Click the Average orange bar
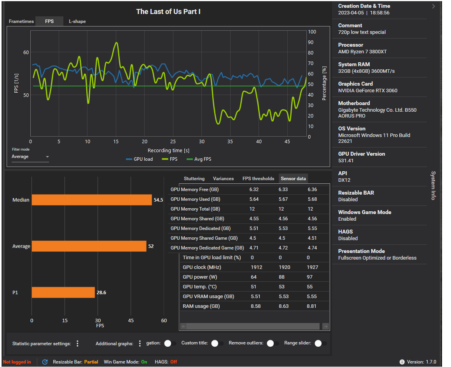The width and height of the screenshot is (451, 367). coord(89,246)
